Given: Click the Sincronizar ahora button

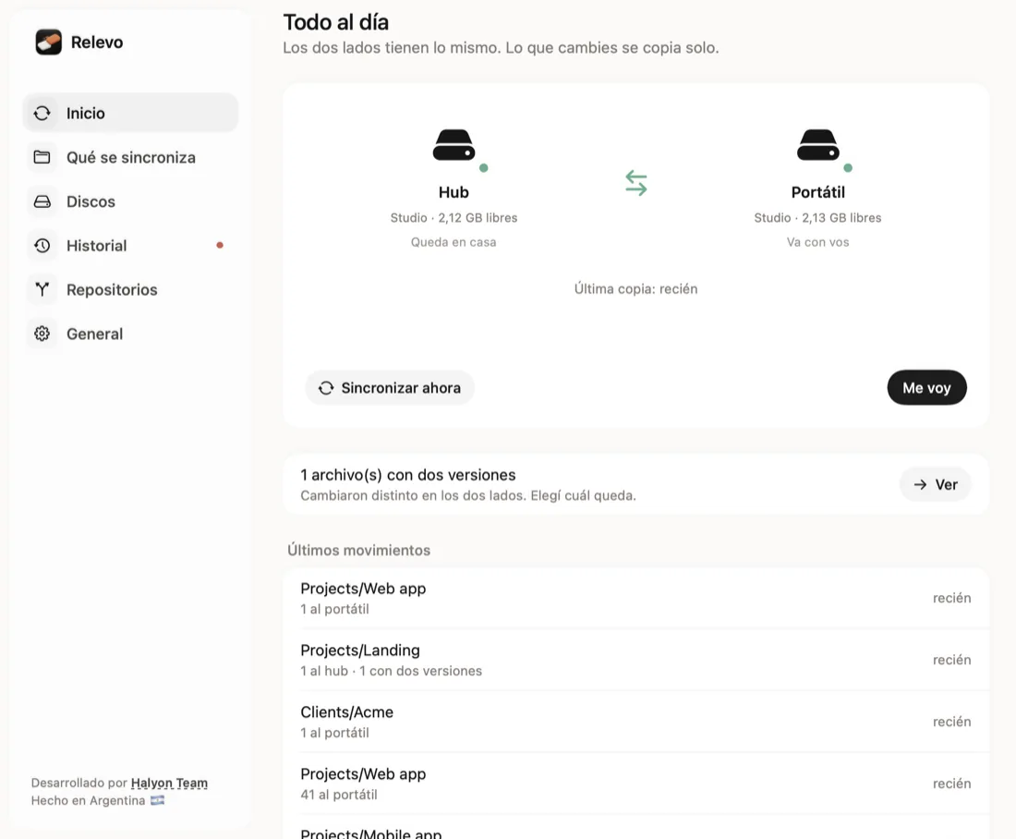Looking at the screenshot, I should click(x=390, y=388).
